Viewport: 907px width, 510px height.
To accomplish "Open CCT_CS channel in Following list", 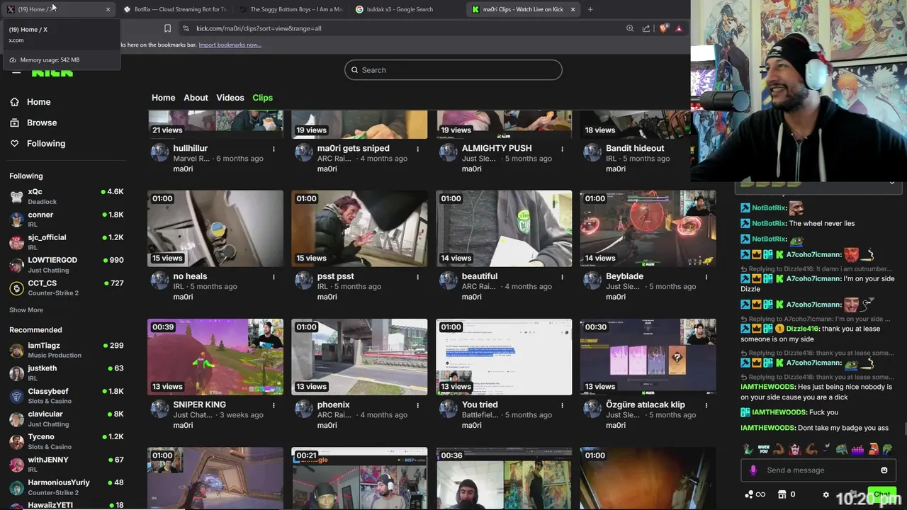I will (x=66, y=288).
